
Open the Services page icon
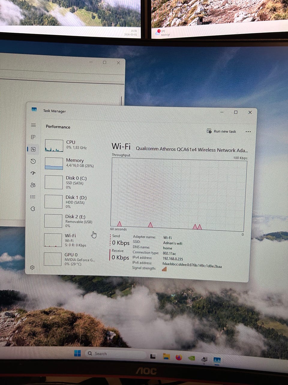tap(33, 208)
